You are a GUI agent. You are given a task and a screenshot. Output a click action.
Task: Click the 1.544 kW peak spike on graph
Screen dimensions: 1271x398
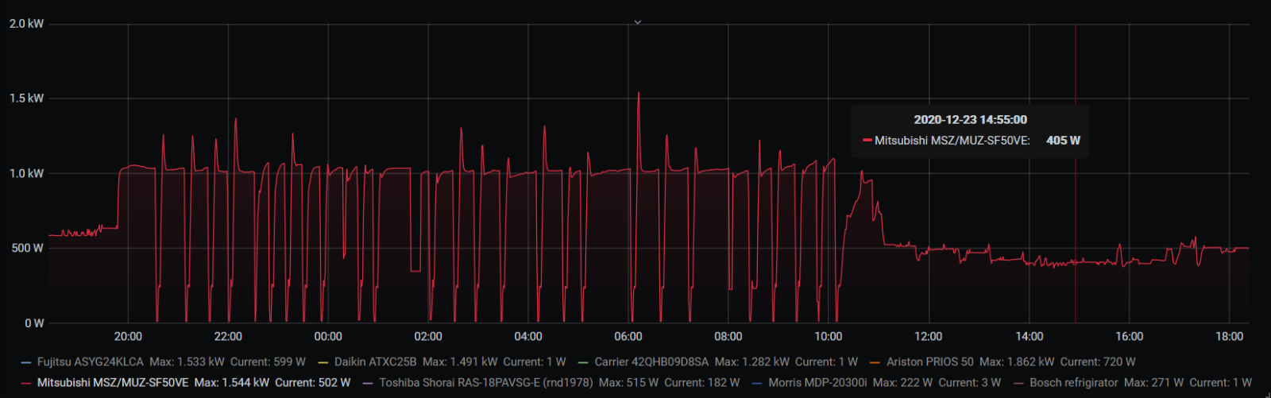(638, 94)
